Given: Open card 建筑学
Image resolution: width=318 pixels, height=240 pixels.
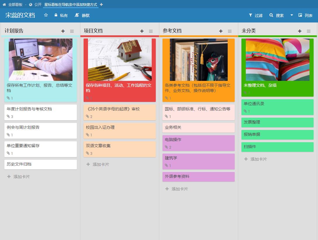Looking at the screenshot, I should coord(198,162).
